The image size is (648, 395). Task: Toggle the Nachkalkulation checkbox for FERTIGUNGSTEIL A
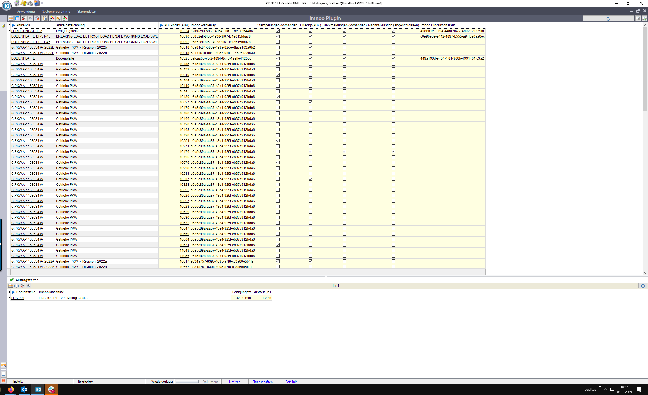[393, 31]
